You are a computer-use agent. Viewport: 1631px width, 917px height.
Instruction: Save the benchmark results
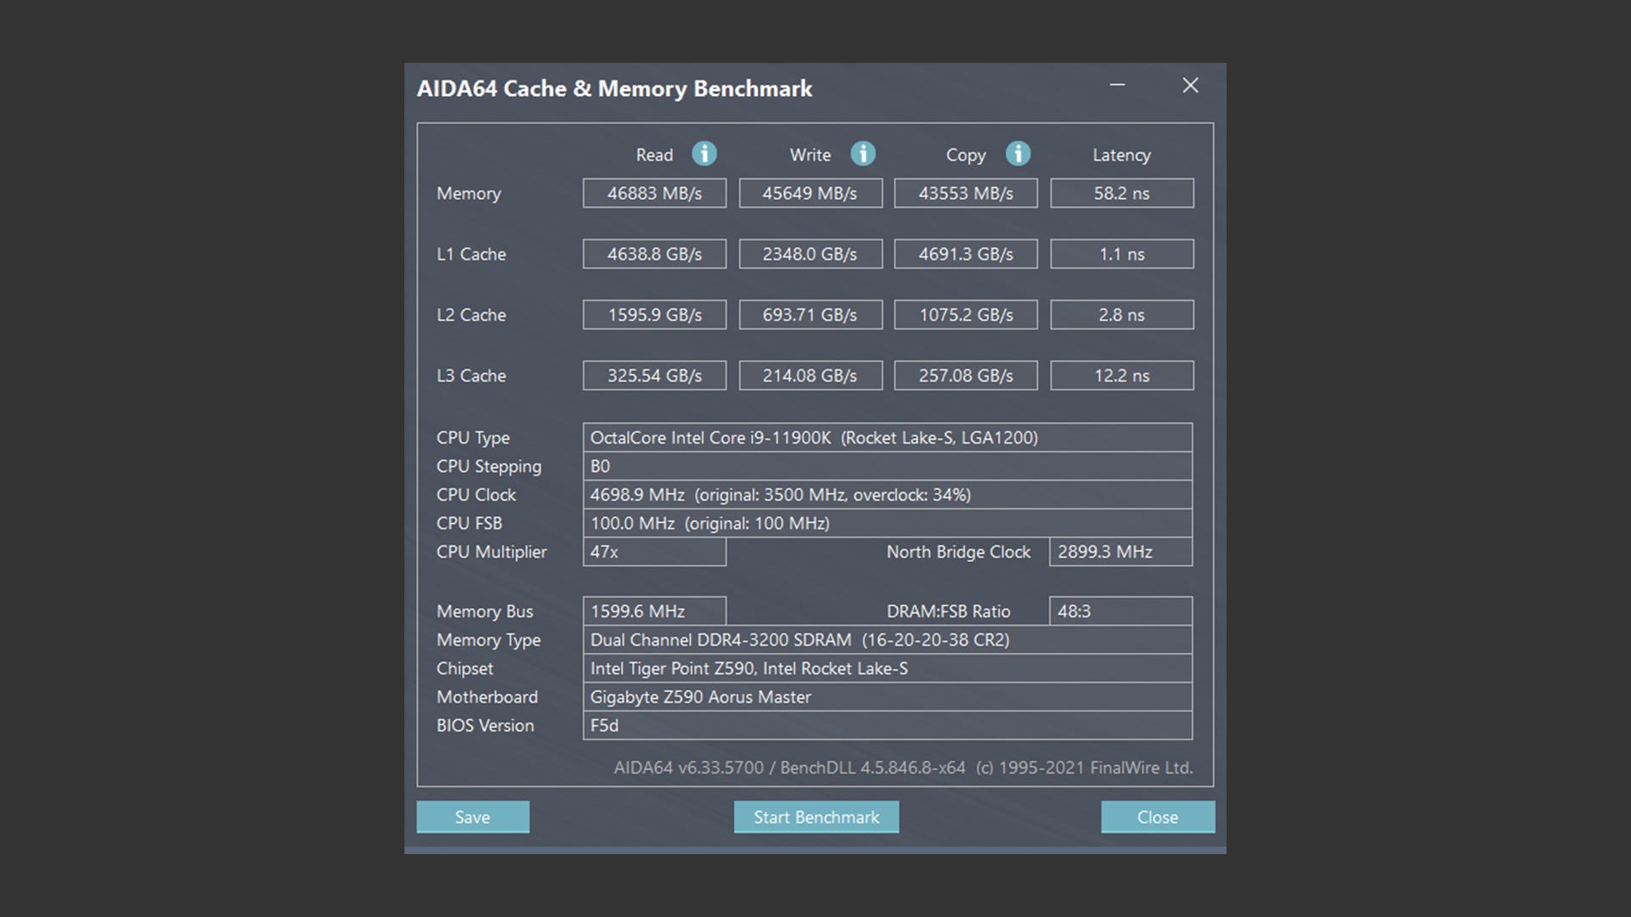pyautogui.click(x=472, y=817)
